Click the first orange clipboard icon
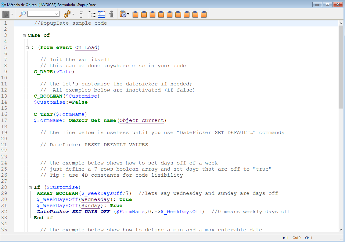 (x=136, y=14)
